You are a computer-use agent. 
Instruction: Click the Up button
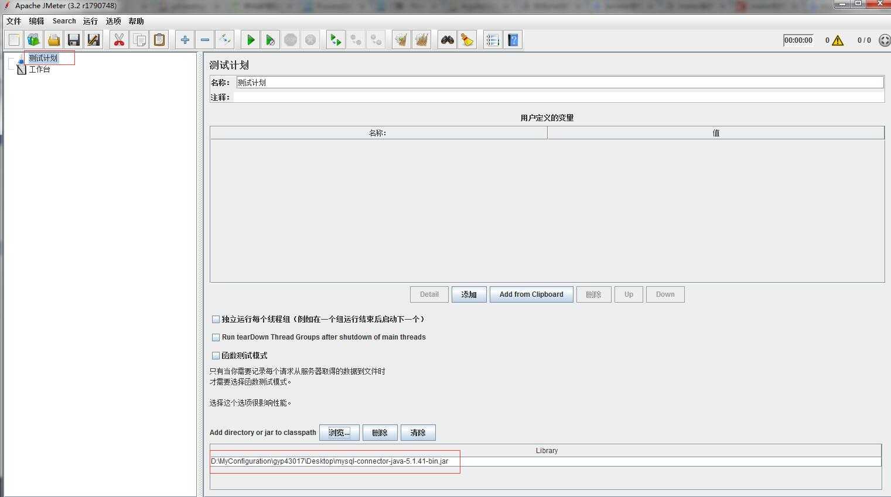click(x=629, y=294)
